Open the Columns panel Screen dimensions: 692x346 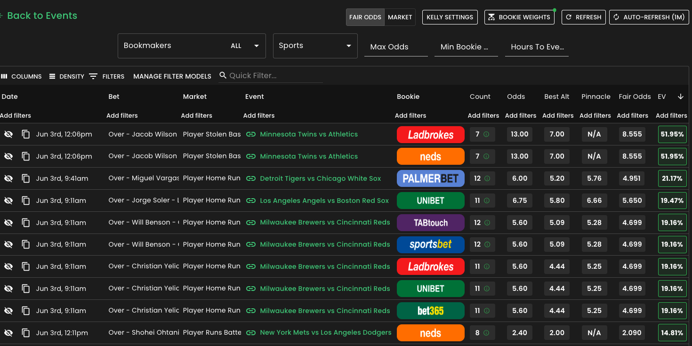pos(21,76)
